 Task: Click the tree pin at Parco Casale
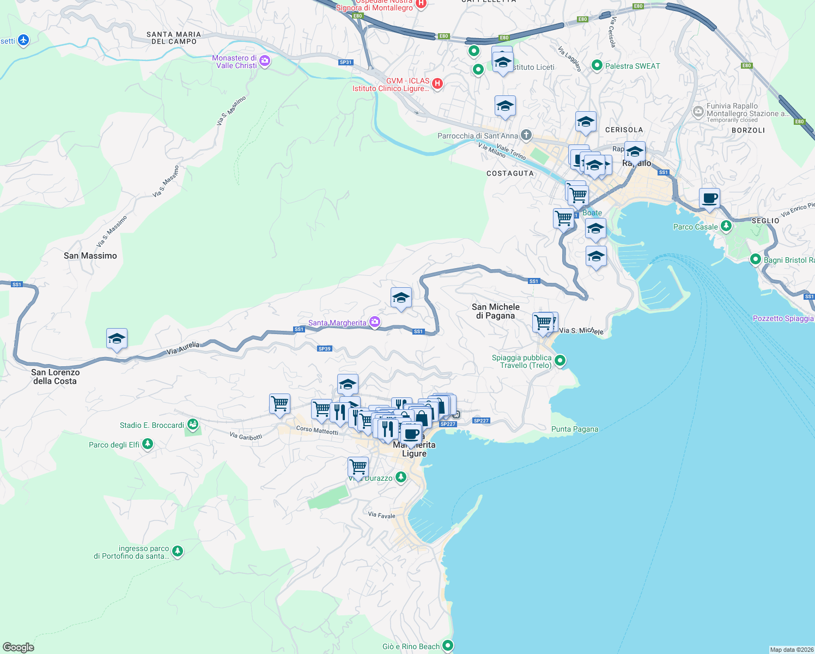(x=725, y=226)
